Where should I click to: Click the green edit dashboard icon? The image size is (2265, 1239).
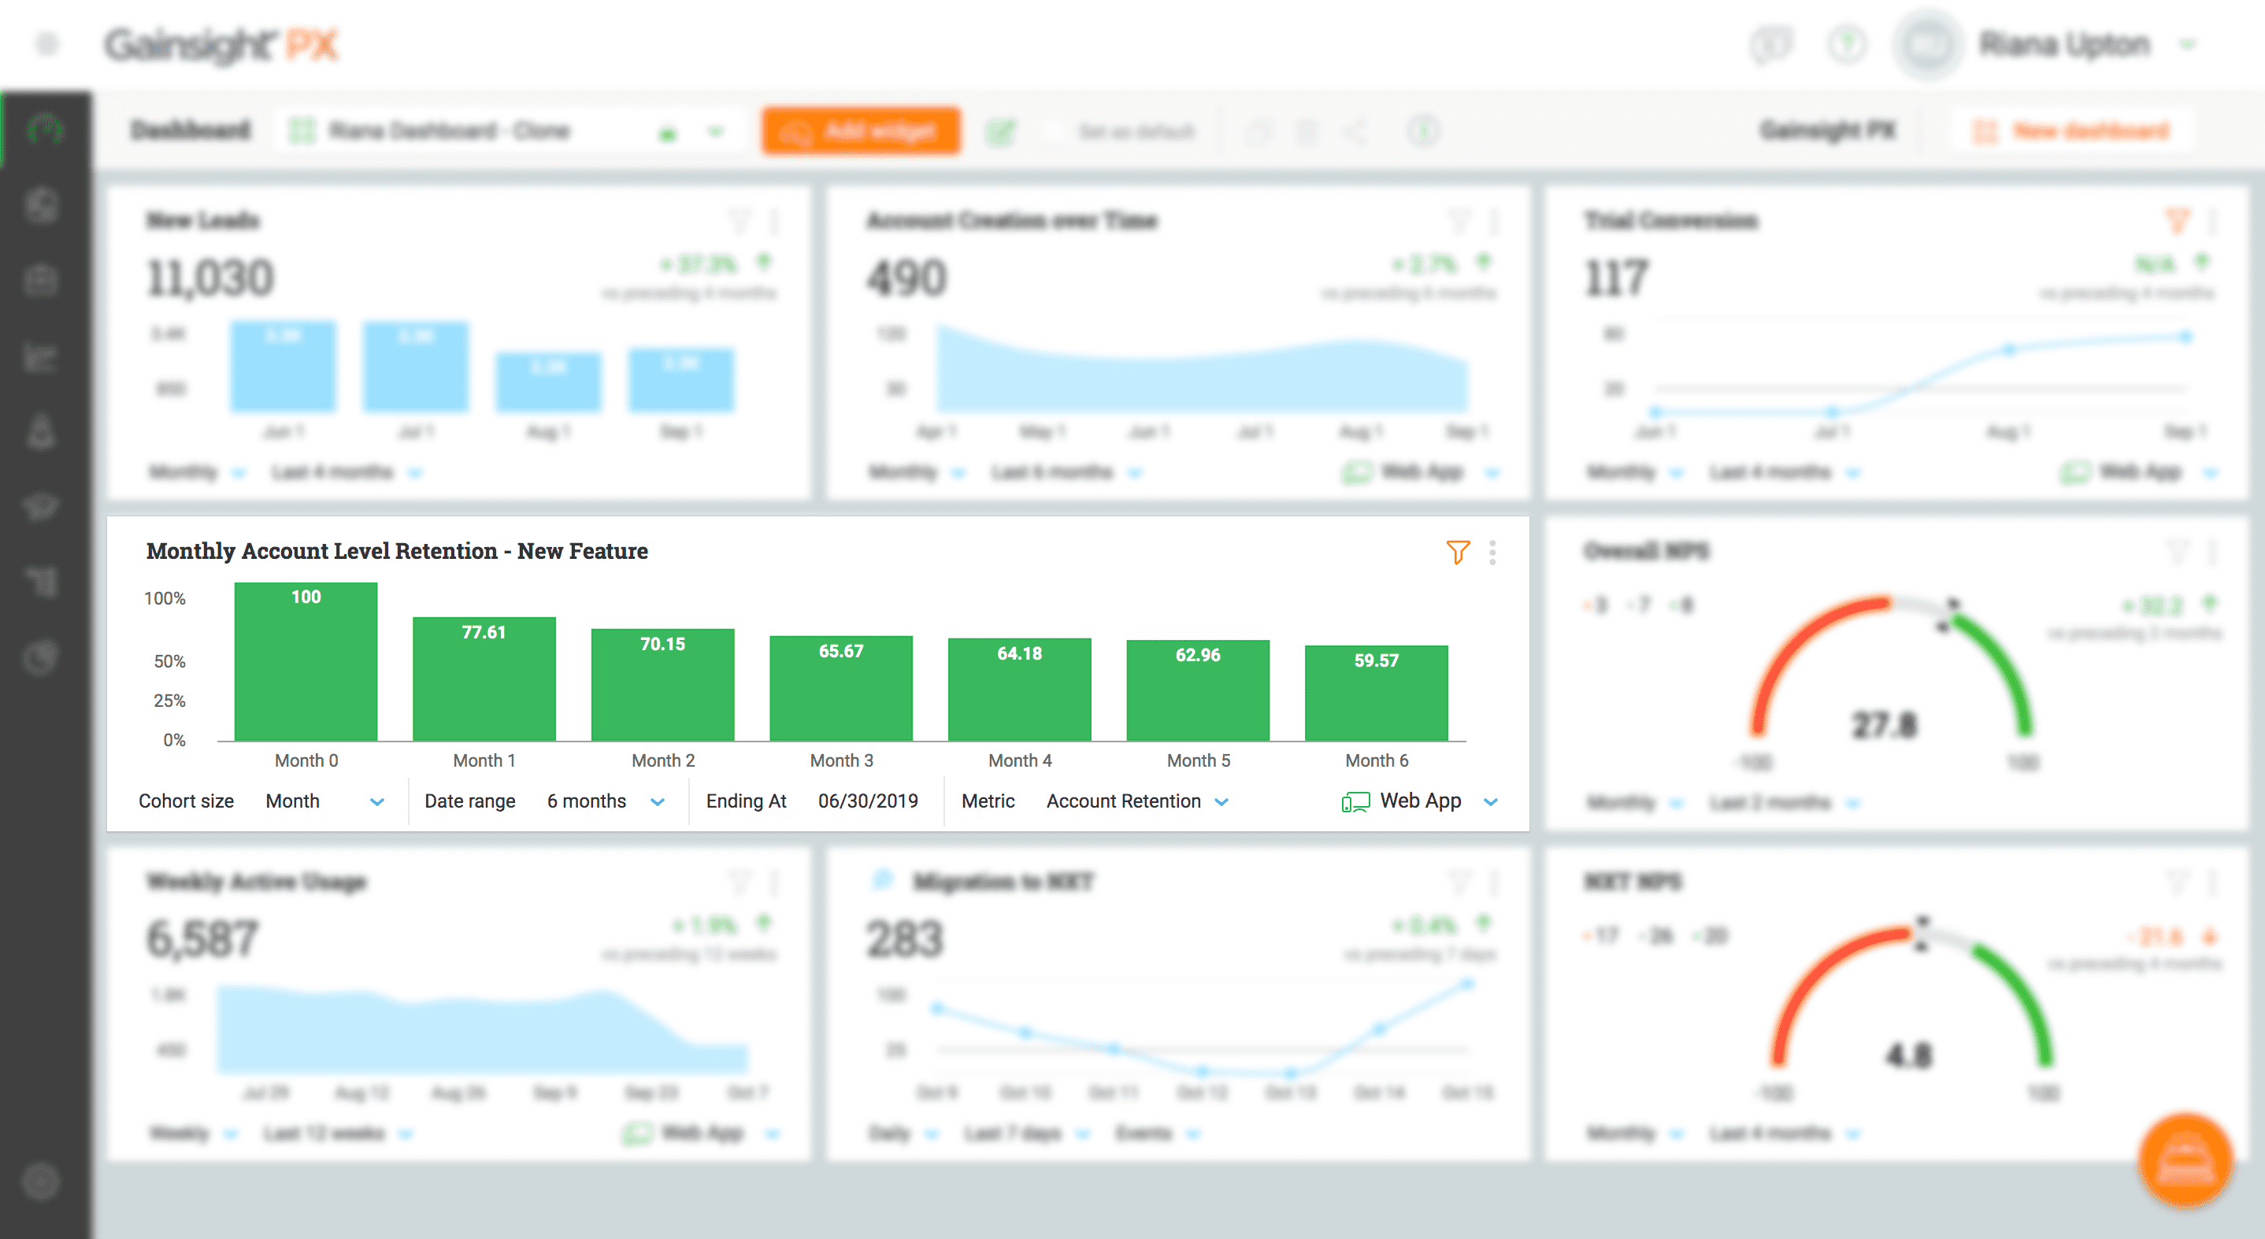pos(999,131)
